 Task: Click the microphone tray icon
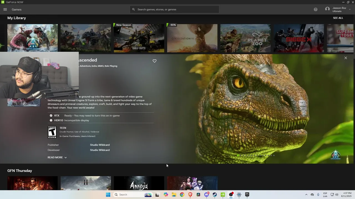coord(318,195)
